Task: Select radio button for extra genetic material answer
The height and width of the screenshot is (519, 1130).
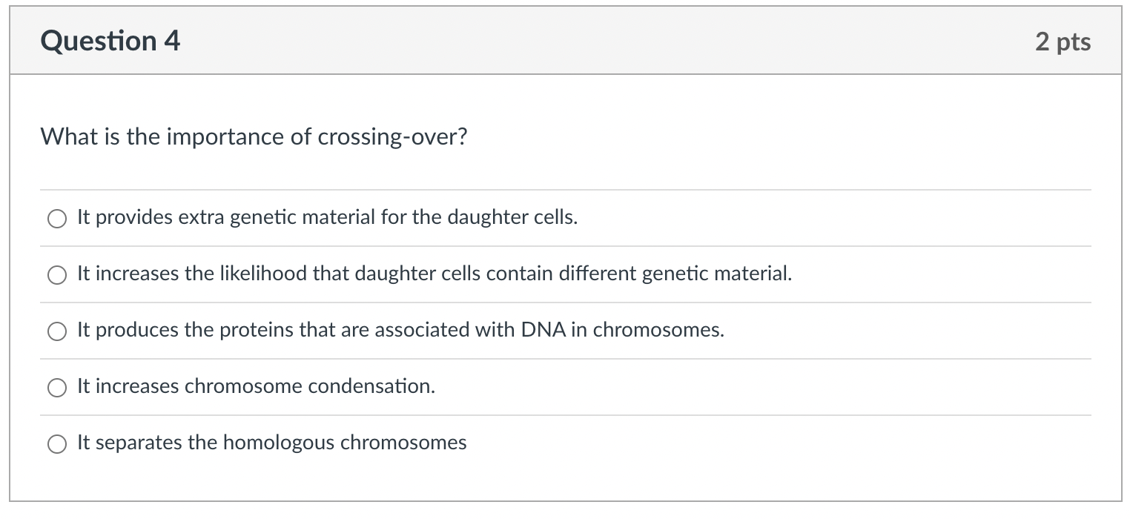Action: click(57, 218)
